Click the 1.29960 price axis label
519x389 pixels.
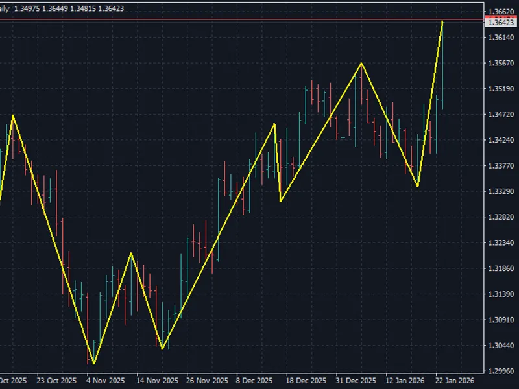501,371
